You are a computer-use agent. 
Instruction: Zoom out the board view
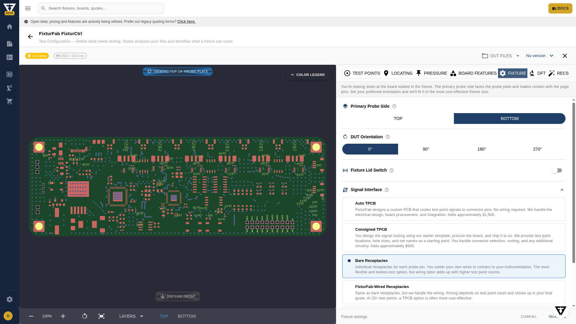[31, 316]
